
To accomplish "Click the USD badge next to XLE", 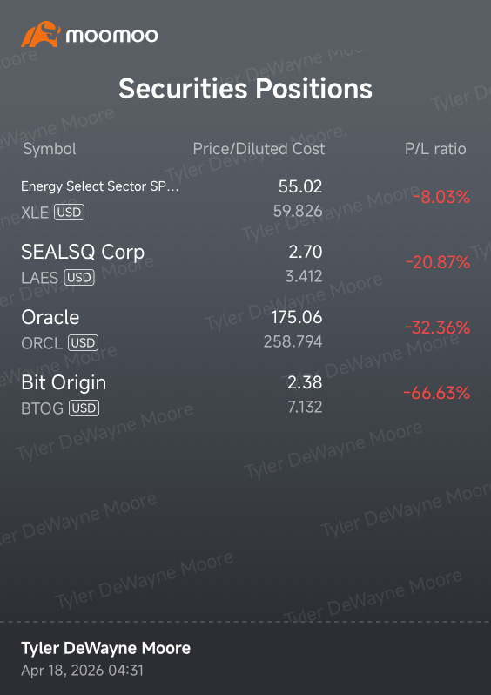I will (69, 213).
